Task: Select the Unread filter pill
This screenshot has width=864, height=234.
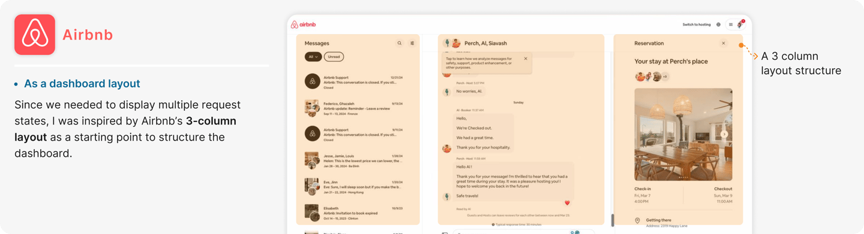Action: [334, 57]
